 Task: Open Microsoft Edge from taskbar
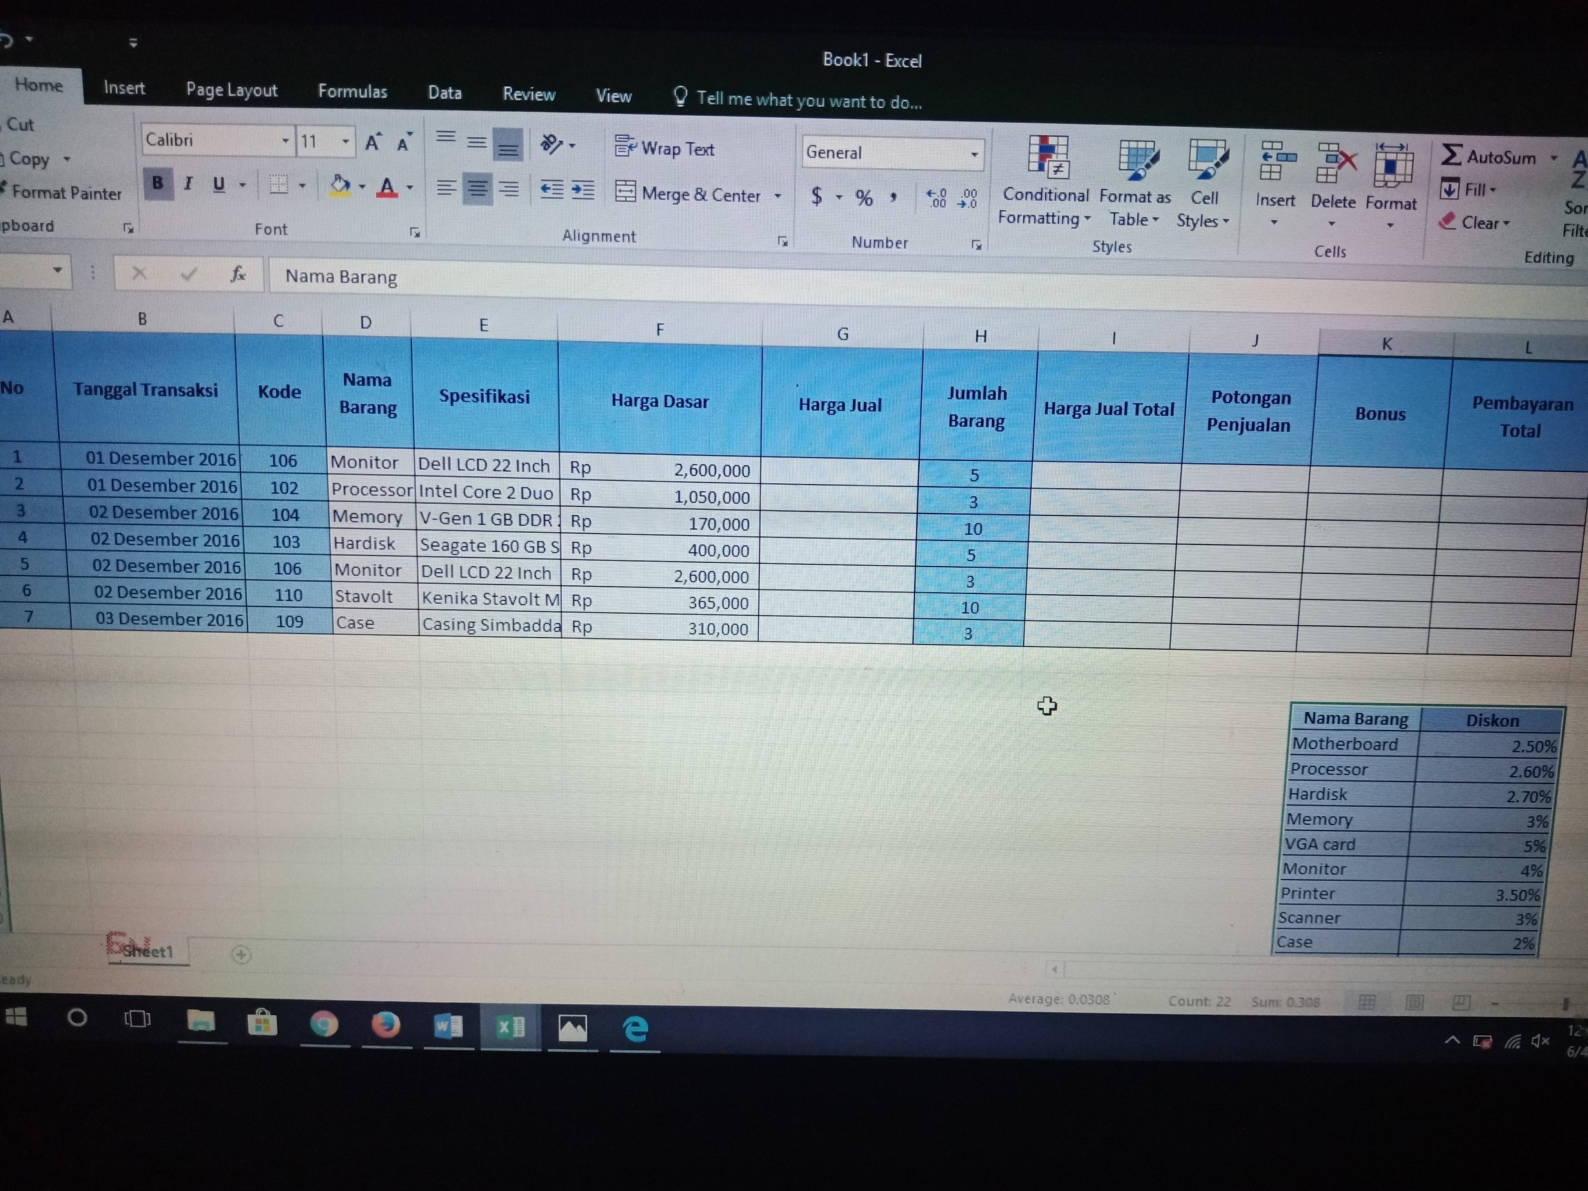pyautogui.click(x=635, y=1029)
